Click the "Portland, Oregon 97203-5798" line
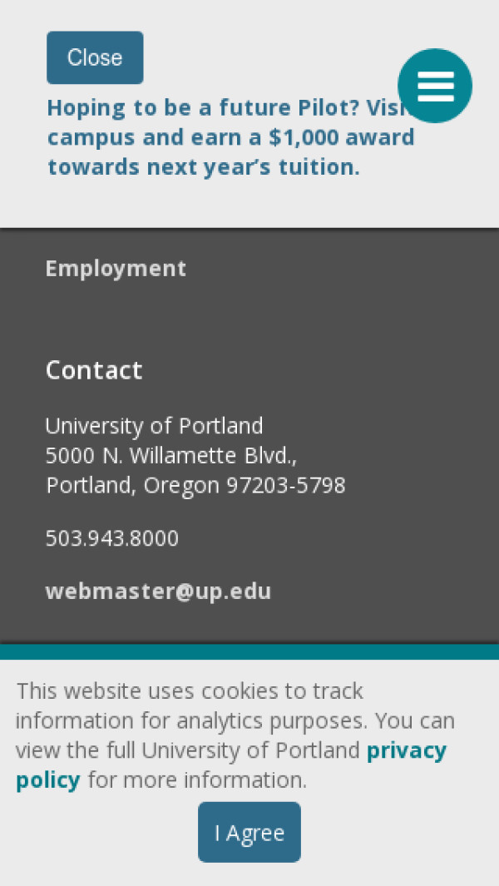This screenshot has width=499, height=886. point(195,485)
